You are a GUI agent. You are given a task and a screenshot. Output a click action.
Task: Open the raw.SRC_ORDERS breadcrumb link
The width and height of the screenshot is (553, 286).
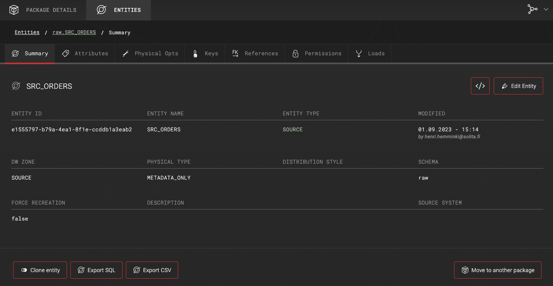click(74, 32)
